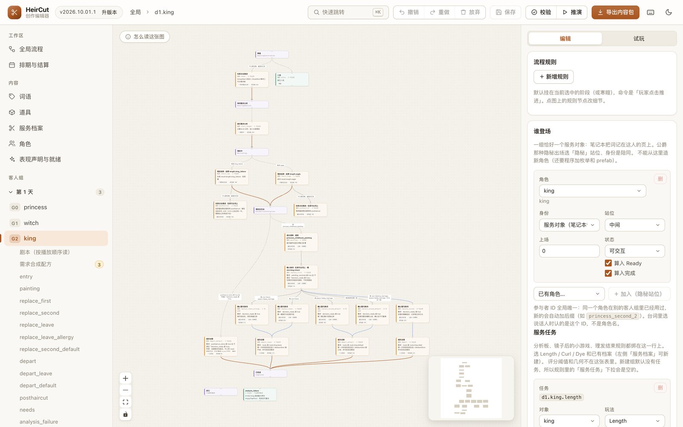Image resolution: width=683 pixels, height=427 pixels.
Task: Toggle dark mode moon icon
Action: tap(668, 12)
